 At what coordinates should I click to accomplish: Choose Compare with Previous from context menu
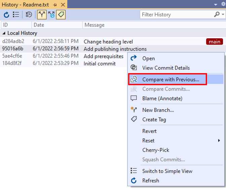tap(171, 80)
